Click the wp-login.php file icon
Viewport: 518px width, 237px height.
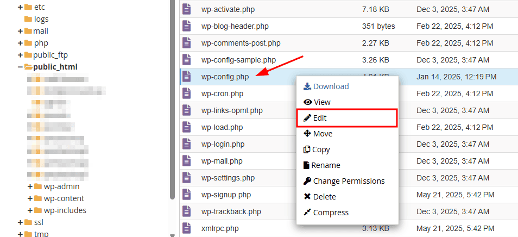point(187,144)
